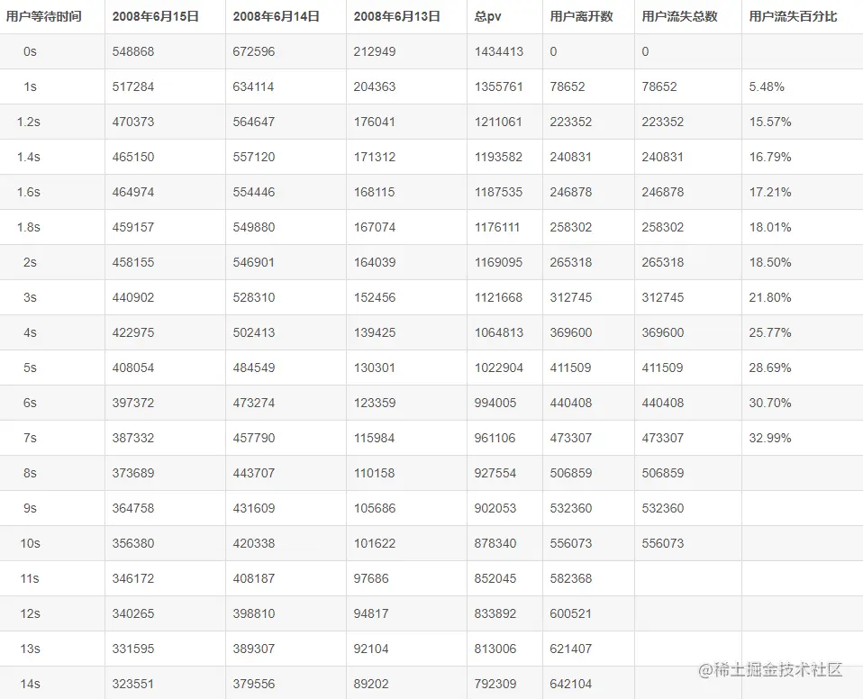Image resolution: width=863 pixels, height=699 pixels.
Task: Click the 18.50% cell in 2s row
Action: [x=770, y=262]
